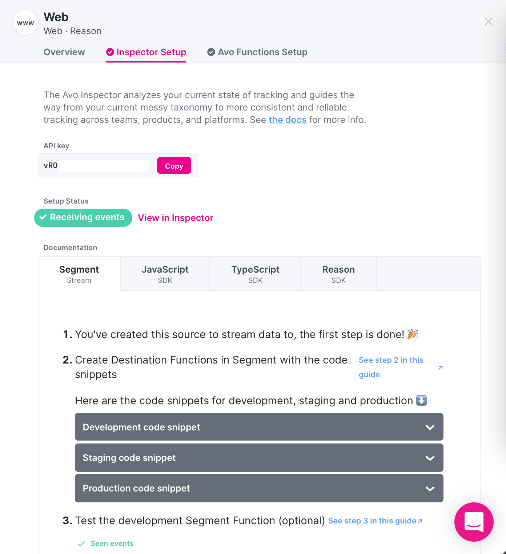
Task: Copy the API key
Action: point(174,165)
